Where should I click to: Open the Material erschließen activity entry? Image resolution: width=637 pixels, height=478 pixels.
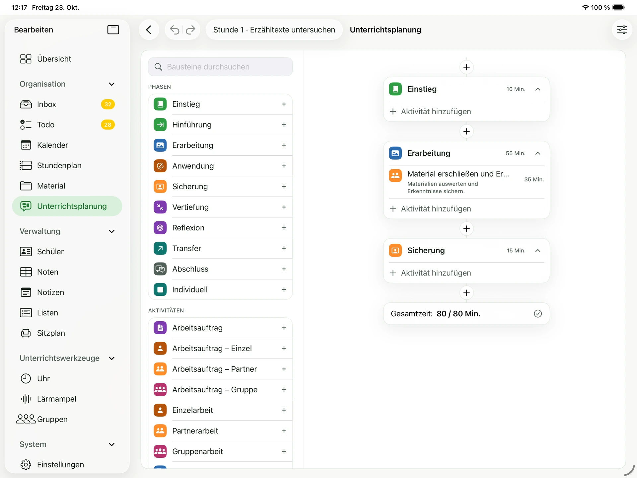pyautogui.click(x=466, y=182)
